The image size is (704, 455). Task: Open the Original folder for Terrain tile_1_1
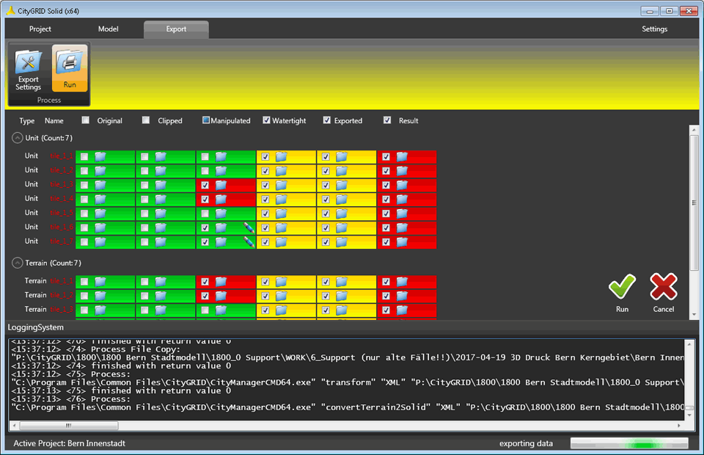(100, 282)
